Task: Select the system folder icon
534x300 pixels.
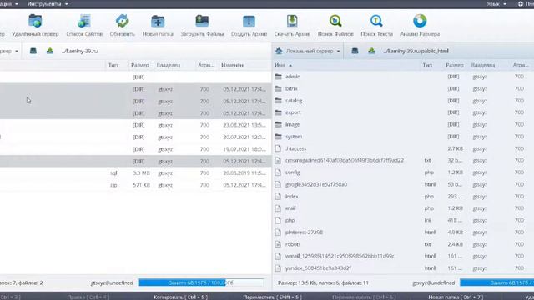Action: coord(278,137)
